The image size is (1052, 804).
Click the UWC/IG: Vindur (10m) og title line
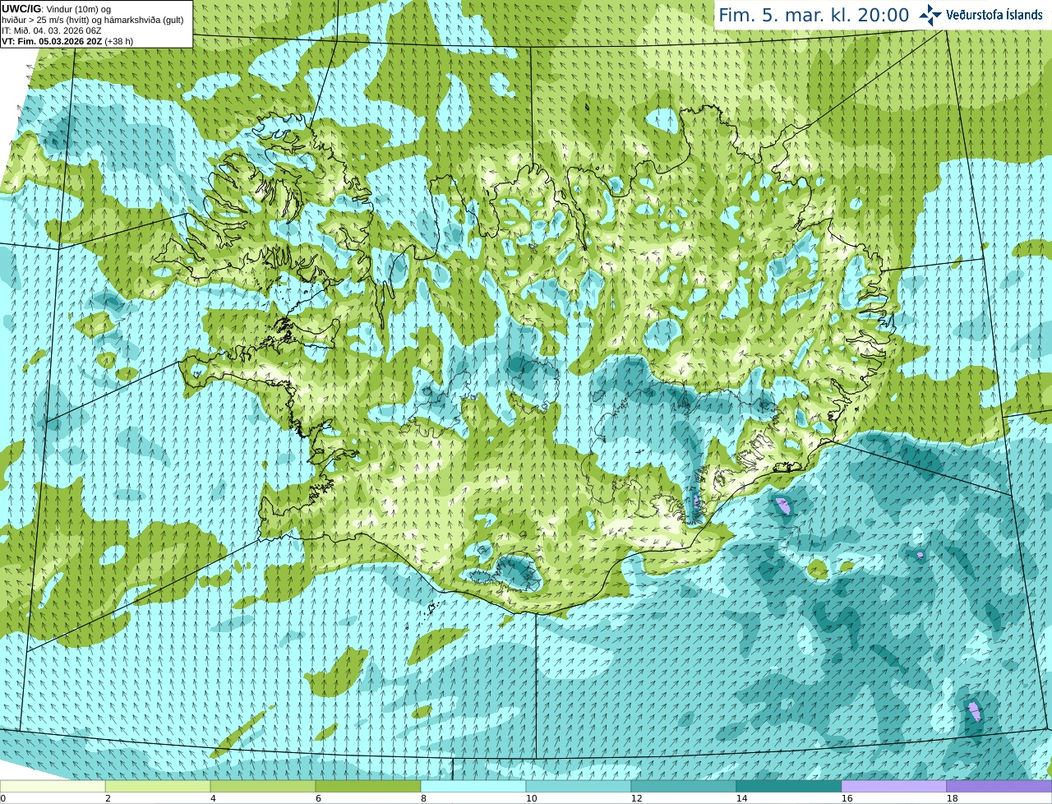[57, 9]
